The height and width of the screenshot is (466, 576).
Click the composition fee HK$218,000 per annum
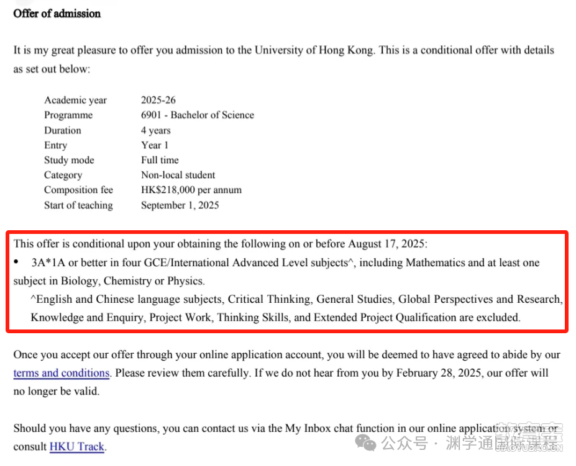(191, 190)
